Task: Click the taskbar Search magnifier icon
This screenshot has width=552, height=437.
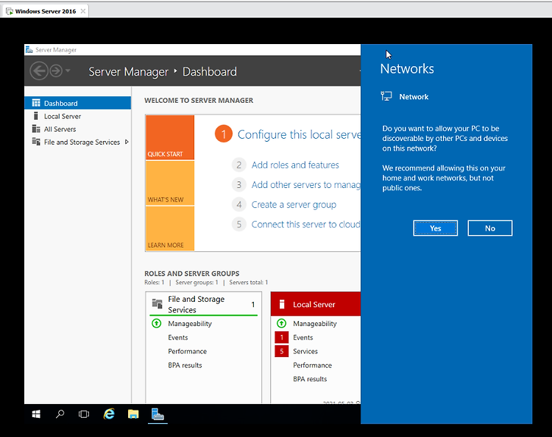Action: pyautogui.click(x=60, y=414)
